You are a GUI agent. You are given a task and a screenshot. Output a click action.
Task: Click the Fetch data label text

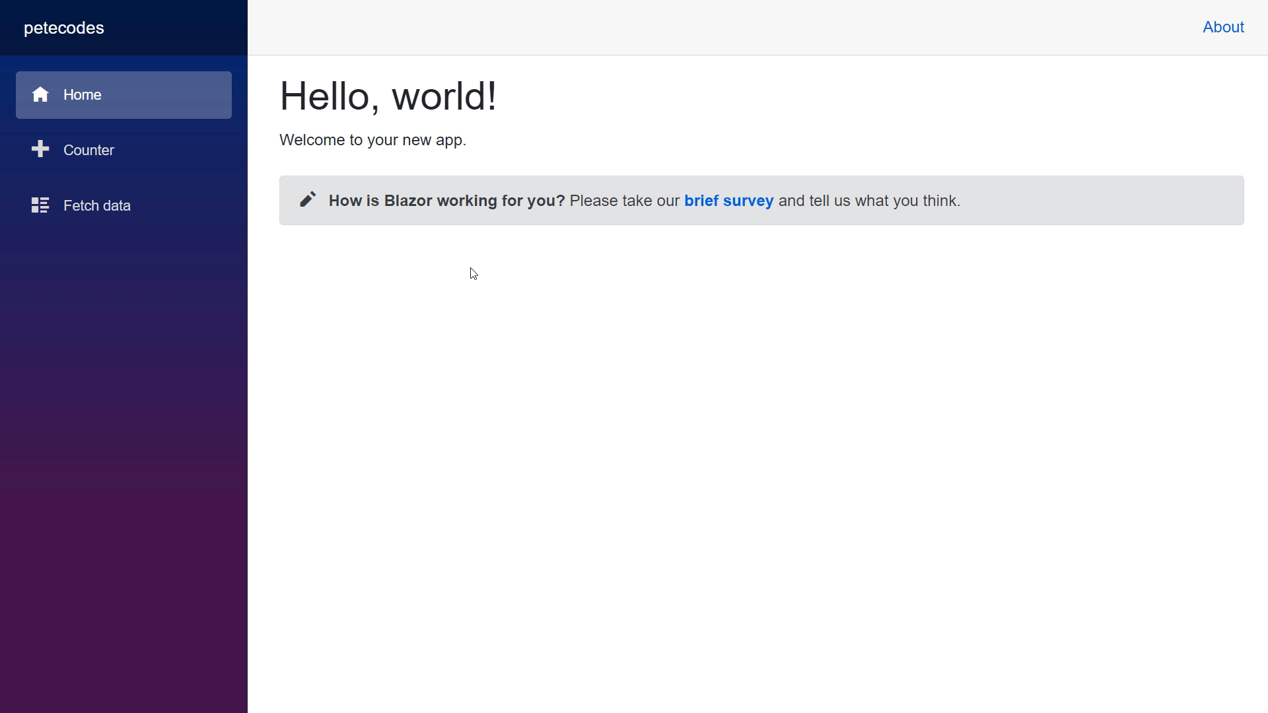[x=97, y=206]
